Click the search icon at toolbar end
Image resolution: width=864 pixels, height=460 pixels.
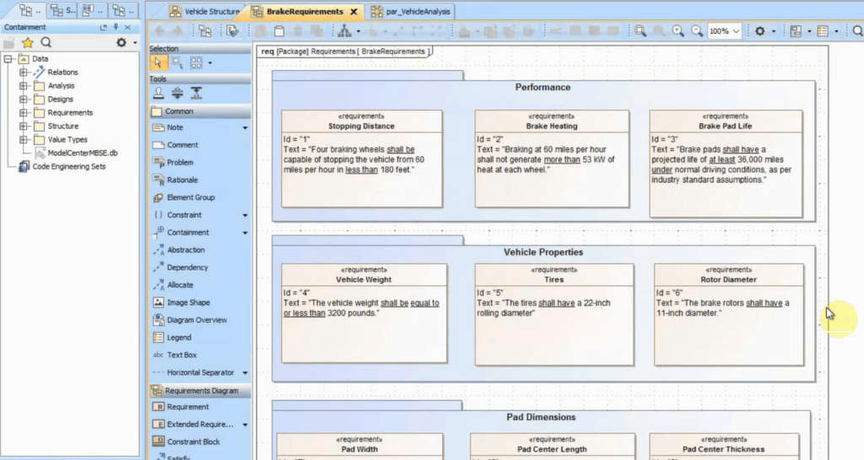(x=857, y=31)
